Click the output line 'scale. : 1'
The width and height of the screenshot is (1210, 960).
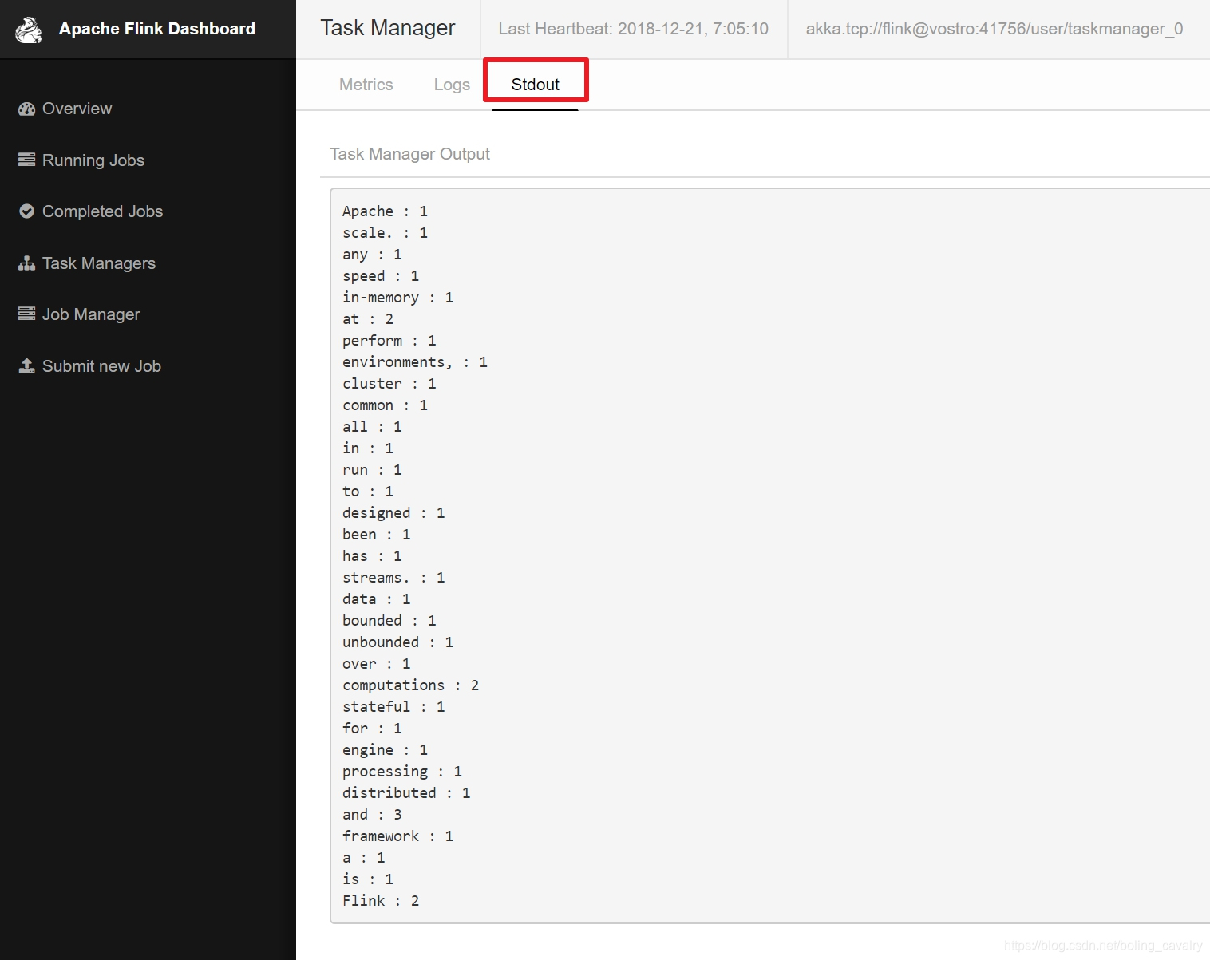[386, 233]
